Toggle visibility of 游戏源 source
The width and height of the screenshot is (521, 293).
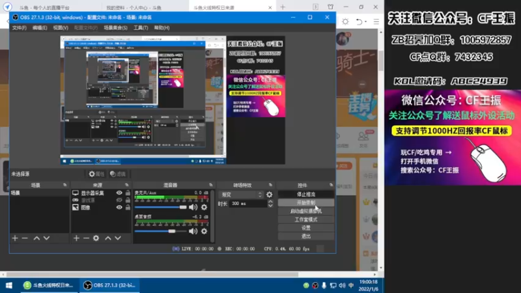pos(119,200)
